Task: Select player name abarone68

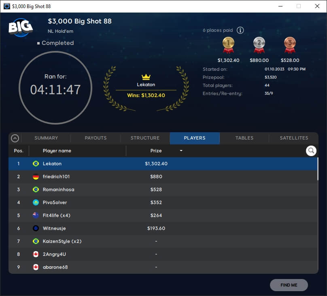Action: click(55, 267)
